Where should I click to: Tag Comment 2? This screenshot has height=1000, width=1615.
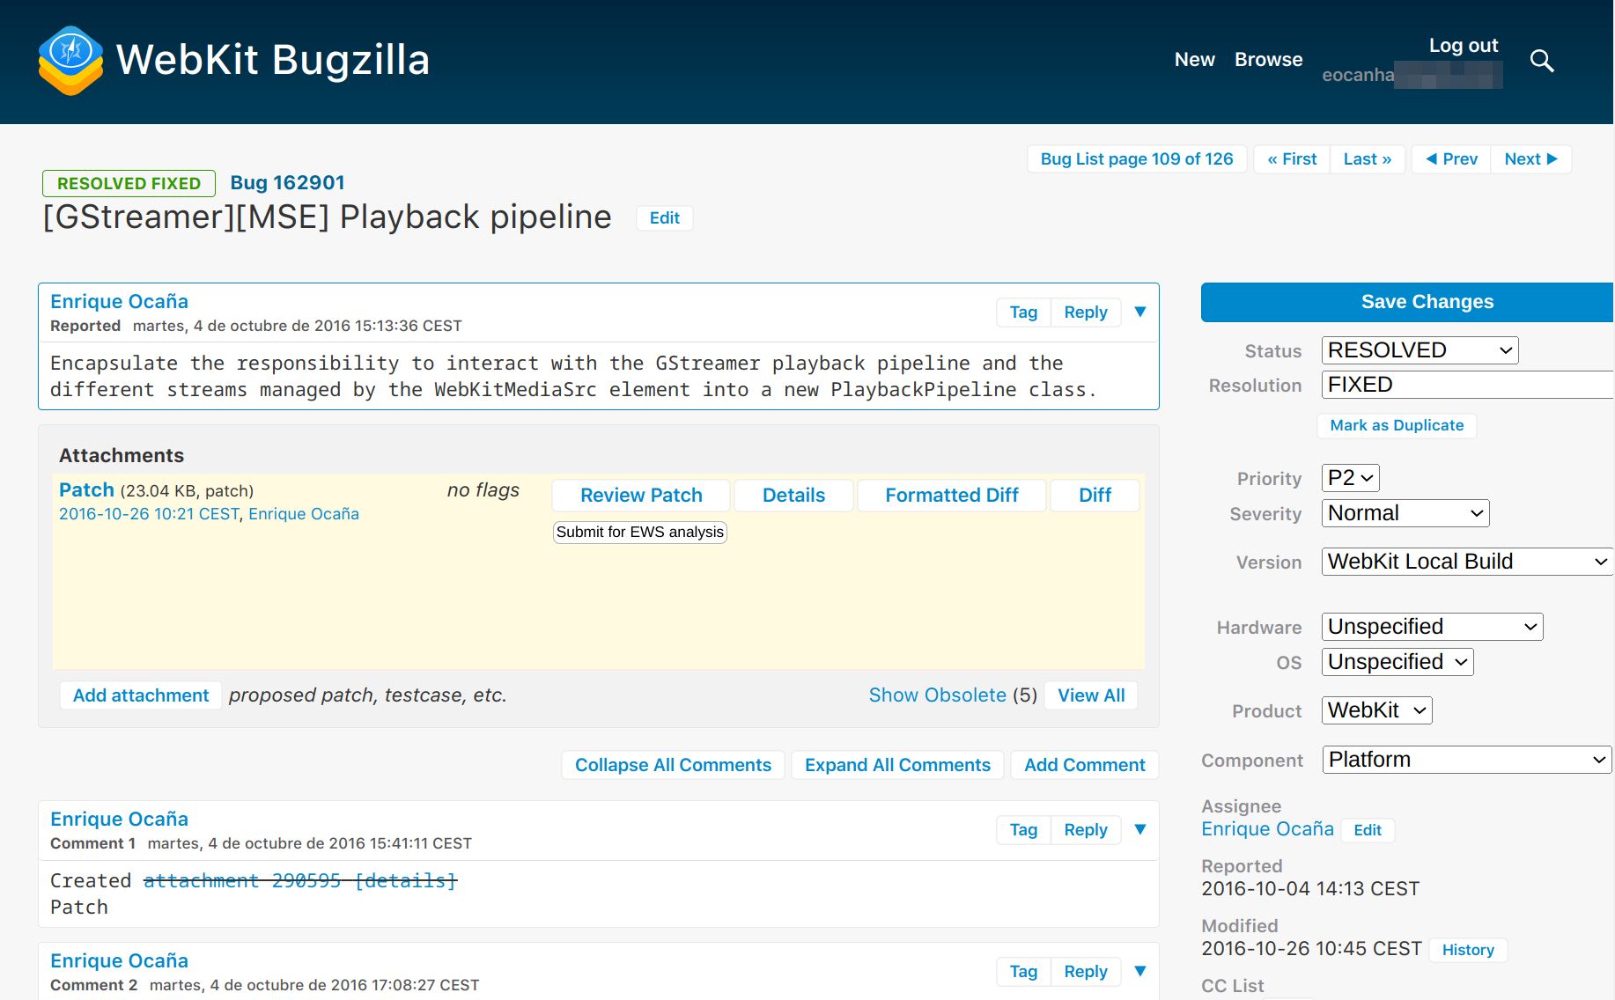click(x=1023, y=972)
